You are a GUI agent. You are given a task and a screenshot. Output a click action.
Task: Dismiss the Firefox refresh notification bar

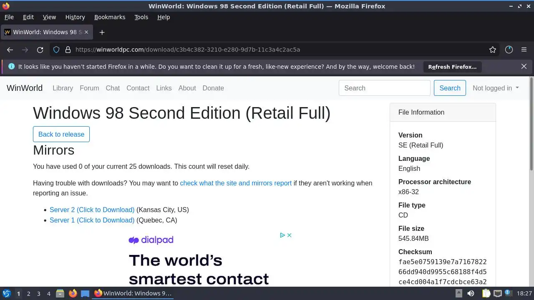[524, 66]
